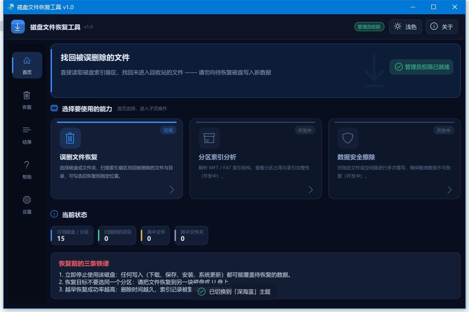This screenshot has height=312, width=469.
Task: Maximize the 磁盘文件恢复工具 window
Action: coord(434,7)
